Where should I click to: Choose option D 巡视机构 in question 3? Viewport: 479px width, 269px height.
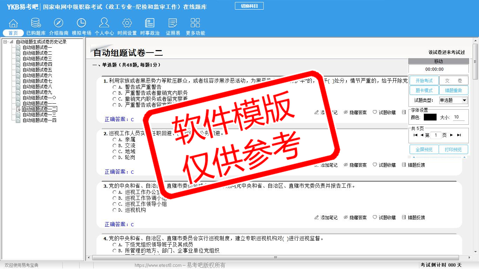(x=115, y=210)
